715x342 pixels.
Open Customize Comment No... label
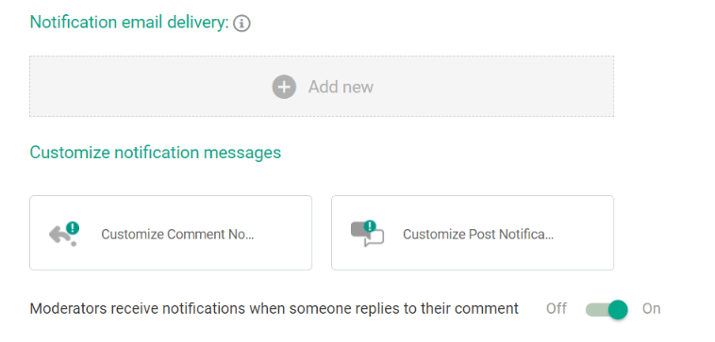[x=177, y=234]
